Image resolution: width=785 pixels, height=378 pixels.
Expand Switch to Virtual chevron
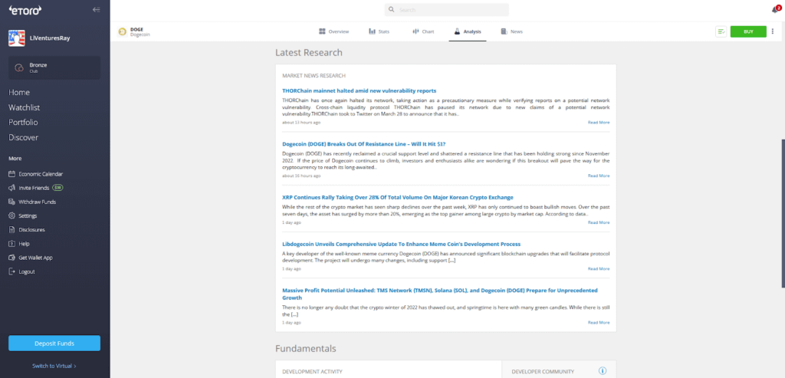click(x=75, y=366)
